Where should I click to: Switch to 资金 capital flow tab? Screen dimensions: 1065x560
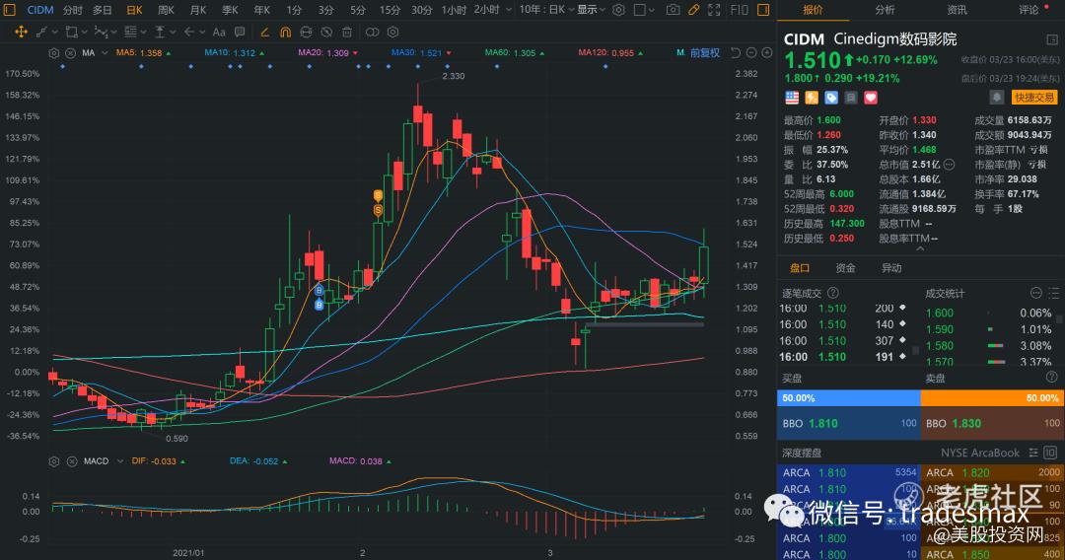[x=845, y=268]
